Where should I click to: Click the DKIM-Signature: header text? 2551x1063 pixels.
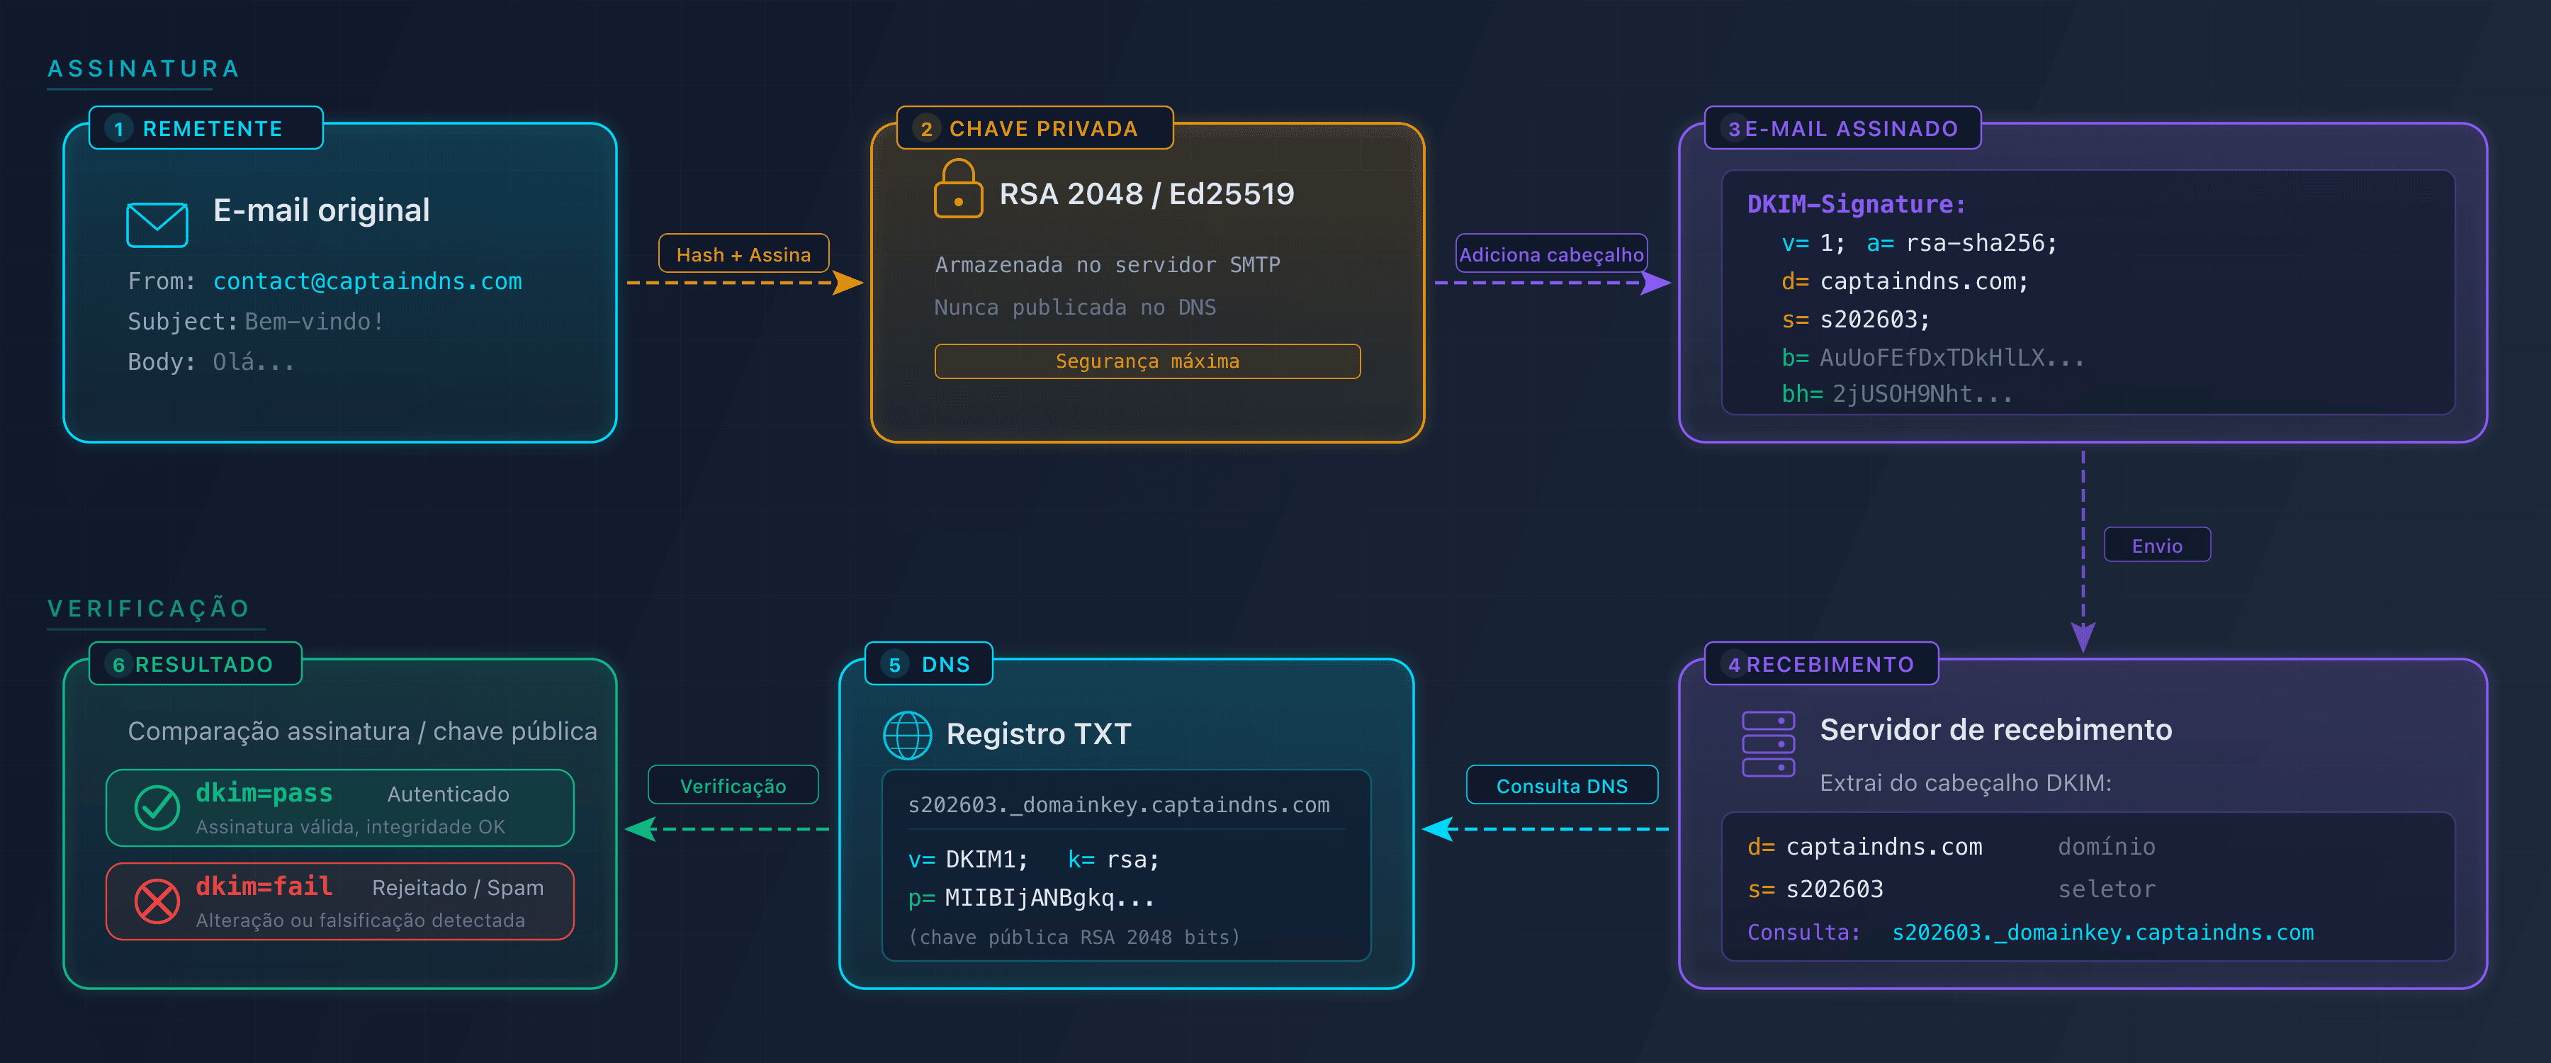(x=1856, y=205)
